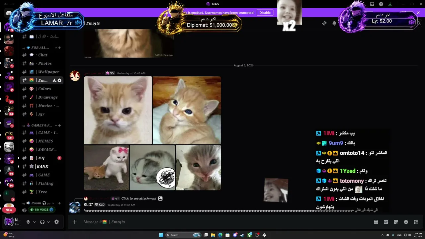Collapse the FOR ALL category
Image resolution: width=425 pixels, height=239 pixels.
pyautogui.click(x=56, y=48)
